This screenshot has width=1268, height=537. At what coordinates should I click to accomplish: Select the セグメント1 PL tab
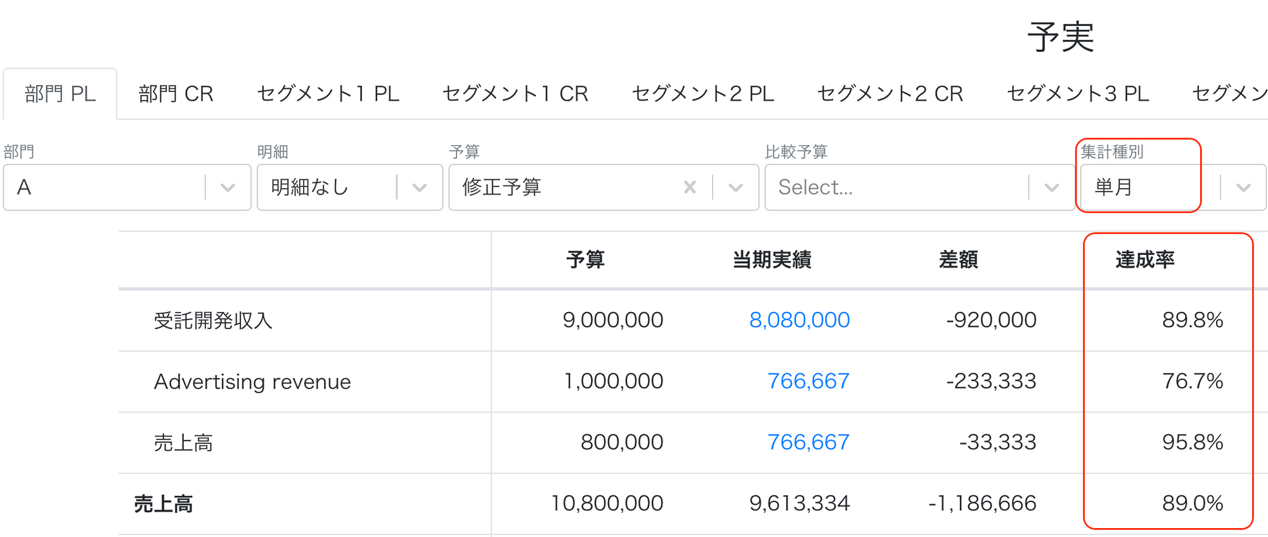[328, 94]
